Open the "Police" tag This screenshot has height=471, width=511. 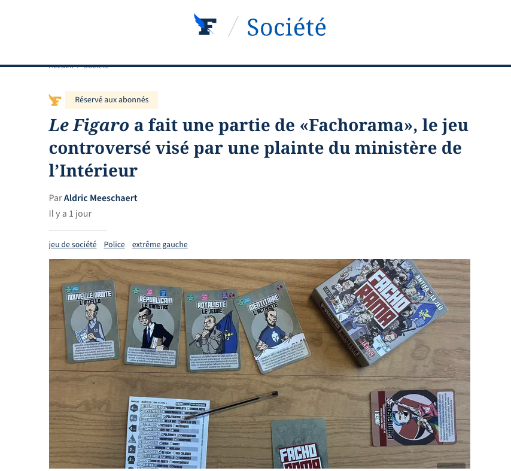tap(114, 244)
